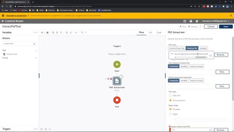Viewport: 234px width, 132px height.
Task: Fit the flow to screen
Action: pyautogui.click(x=42, y=129)
